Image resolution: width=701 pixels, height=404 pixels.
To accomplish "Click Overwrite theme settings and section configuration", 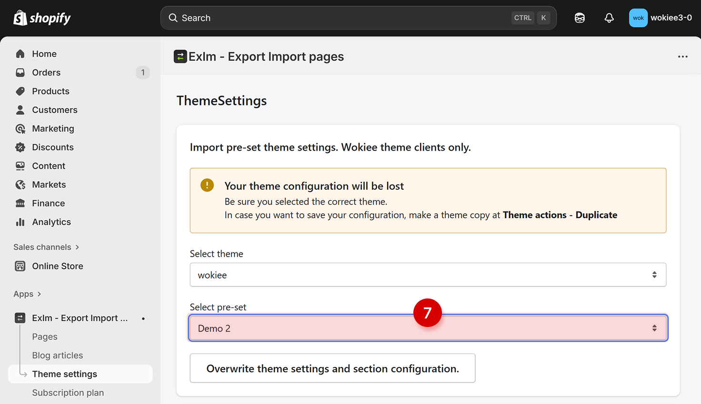I will coord(332,368).
